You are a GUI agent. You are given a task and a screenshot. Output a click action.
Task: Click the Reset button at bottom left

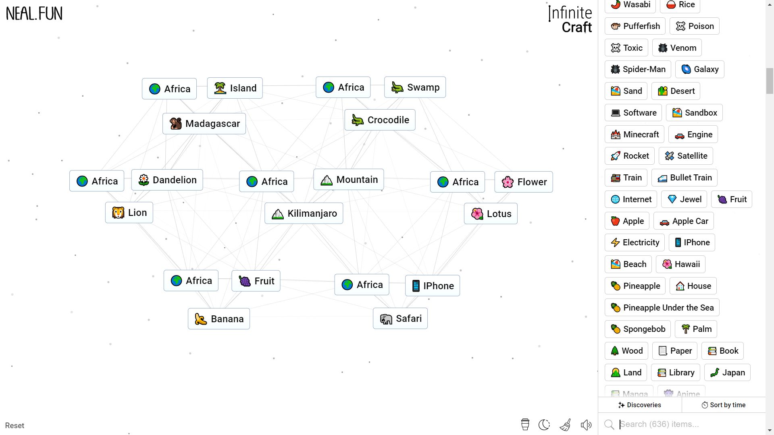(x=15, y=425)
